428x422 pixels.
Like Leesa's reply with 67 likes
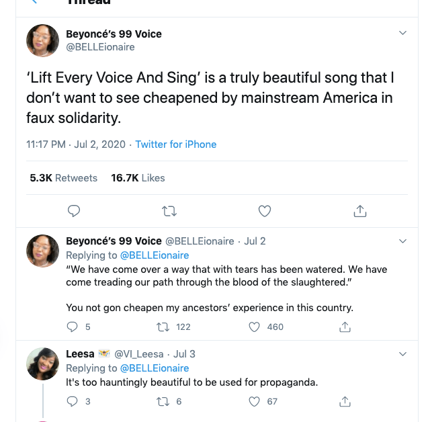255,402
